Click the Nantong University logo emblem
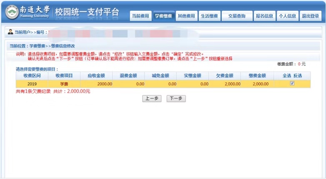 [x=13, y=12]
